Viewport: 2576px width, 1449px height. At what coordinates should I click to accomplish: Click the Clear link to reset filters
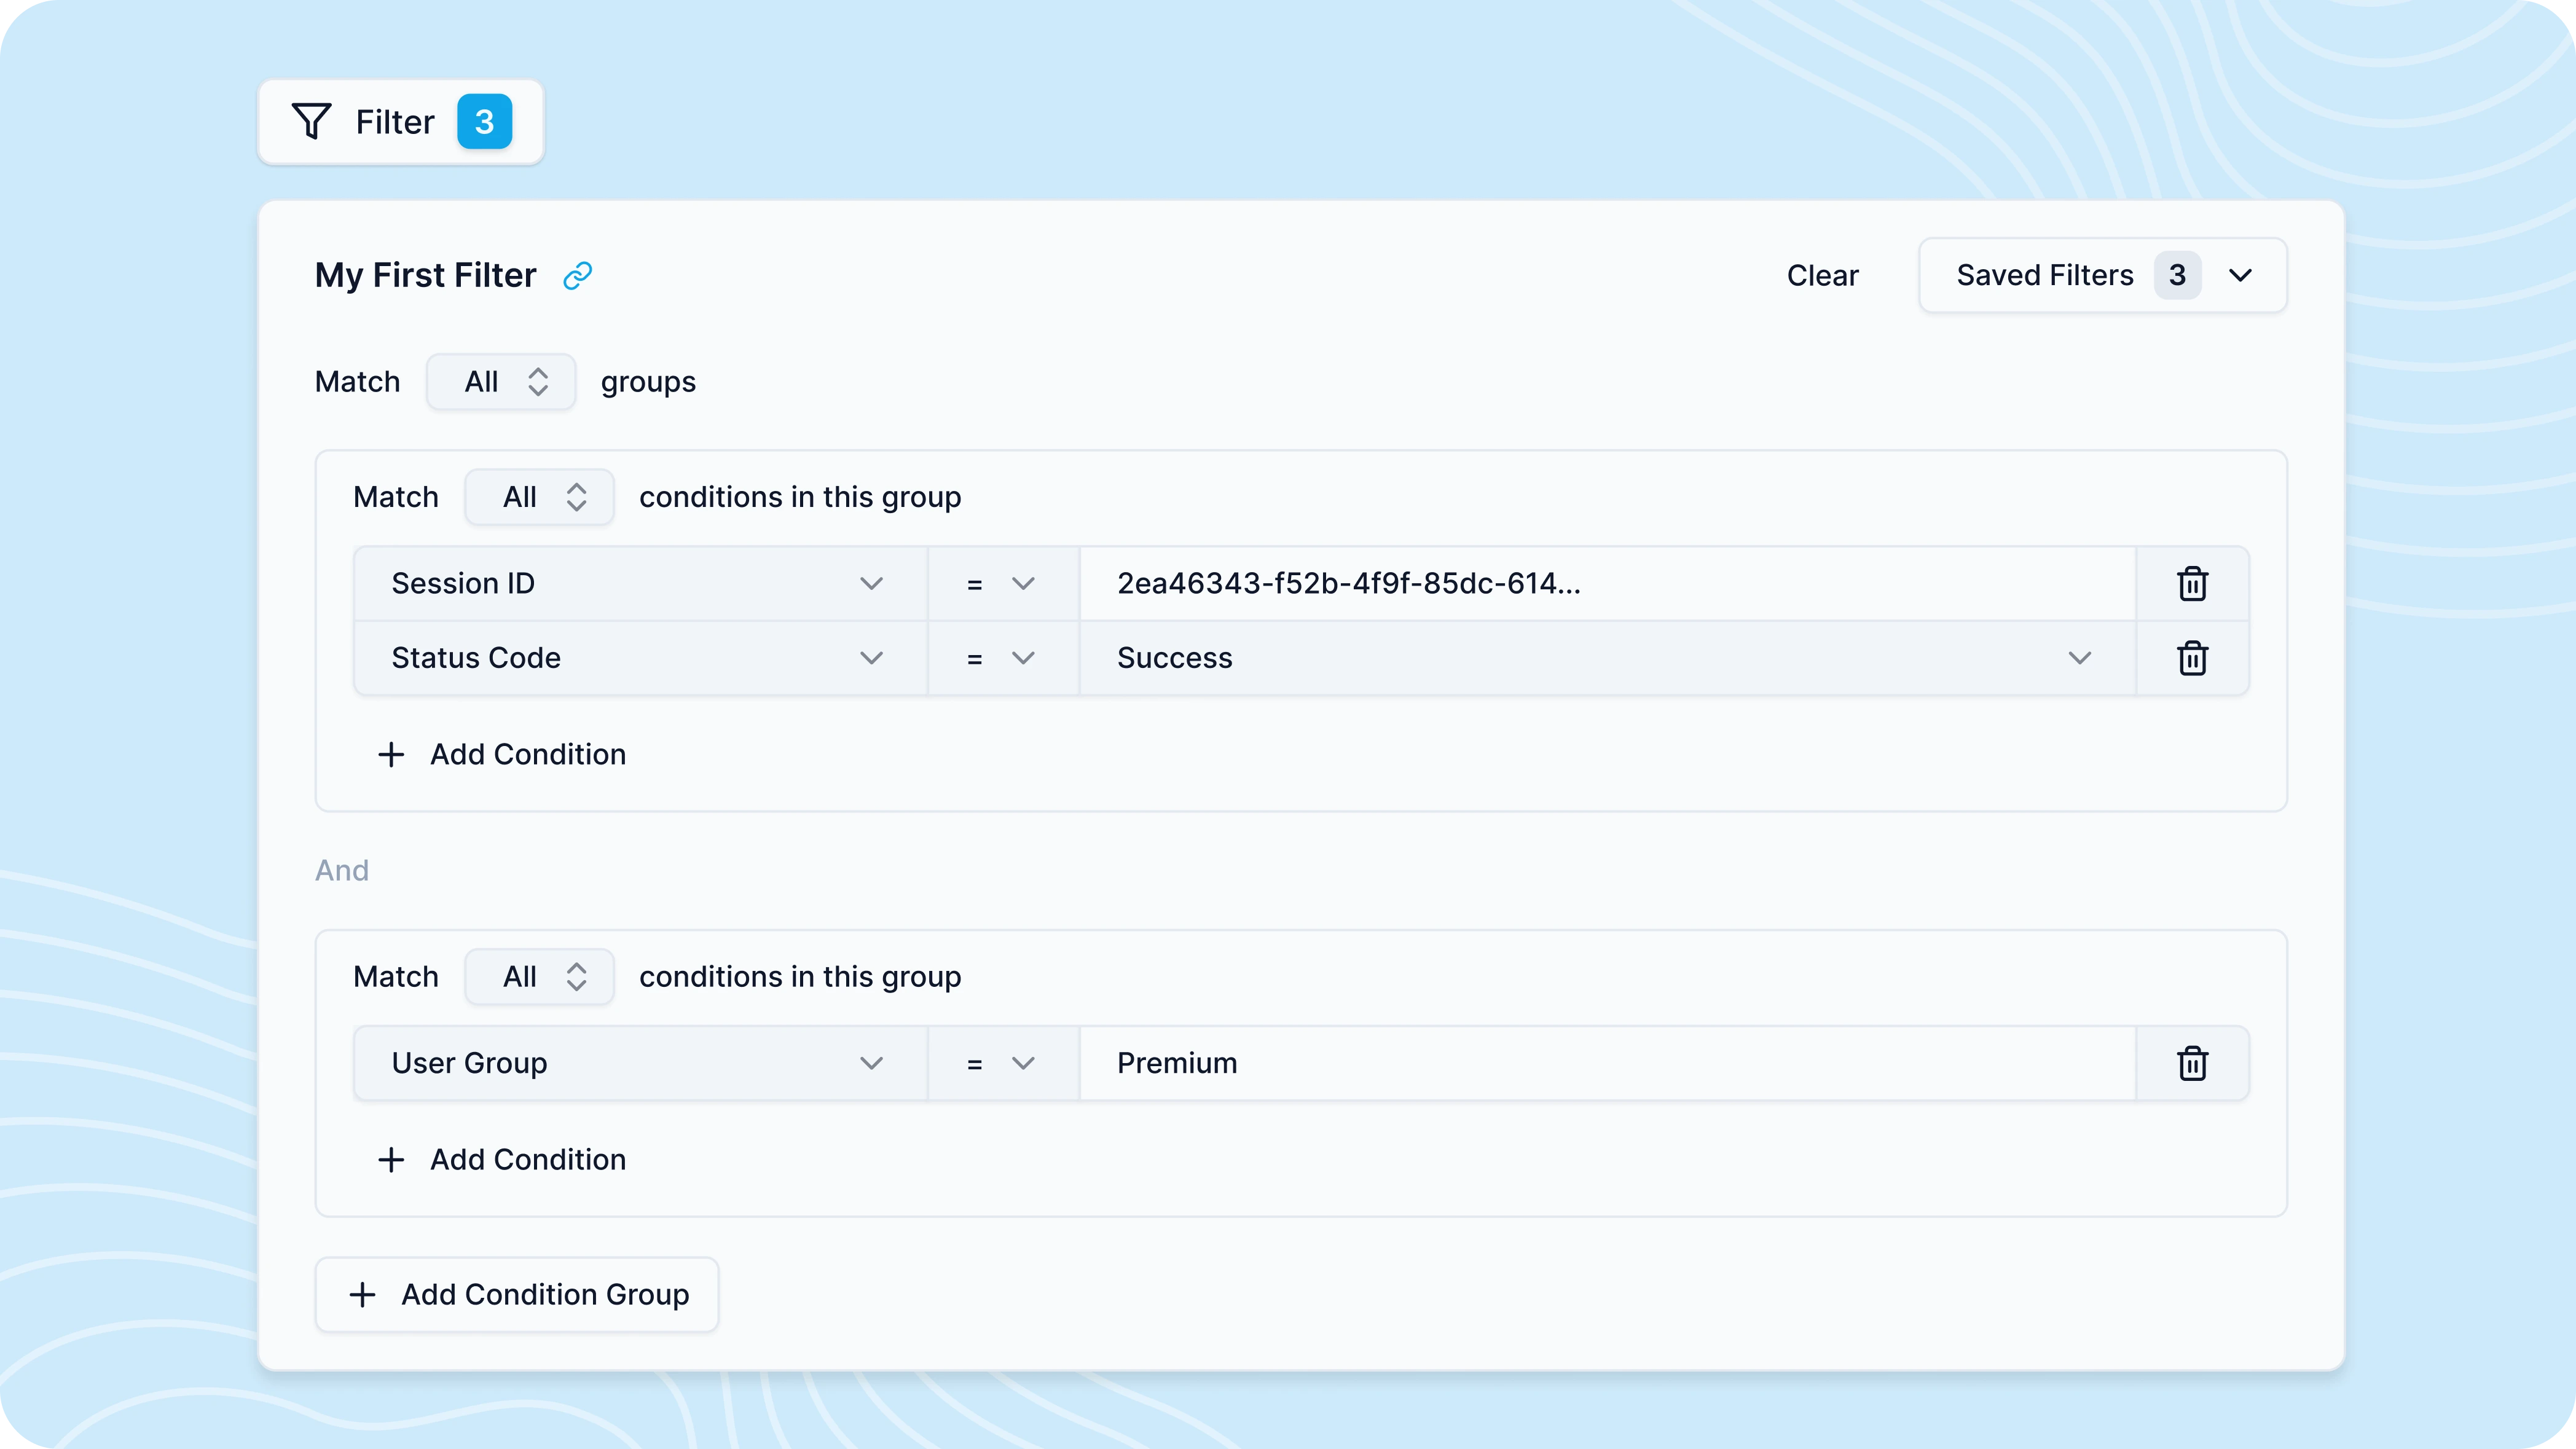1822,275
